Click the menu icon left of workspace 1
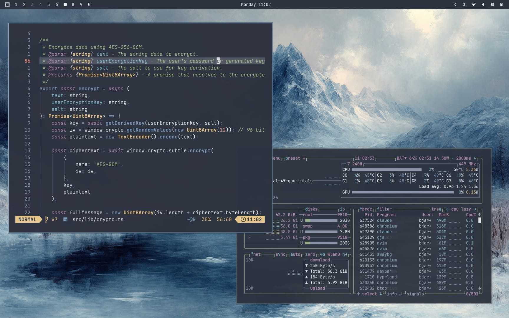 click(x=7, y=4)
